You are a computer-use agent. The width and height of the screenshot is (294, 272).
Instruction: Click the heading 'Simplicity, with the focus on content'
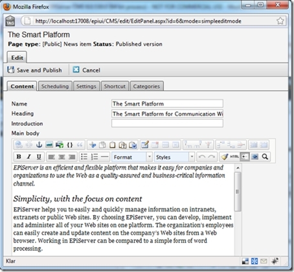(x=78, y=199)
